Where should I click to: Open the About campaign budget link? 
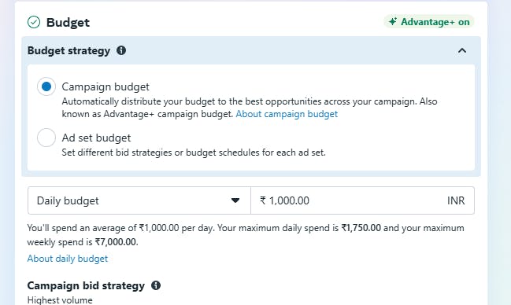coord(287,114)
